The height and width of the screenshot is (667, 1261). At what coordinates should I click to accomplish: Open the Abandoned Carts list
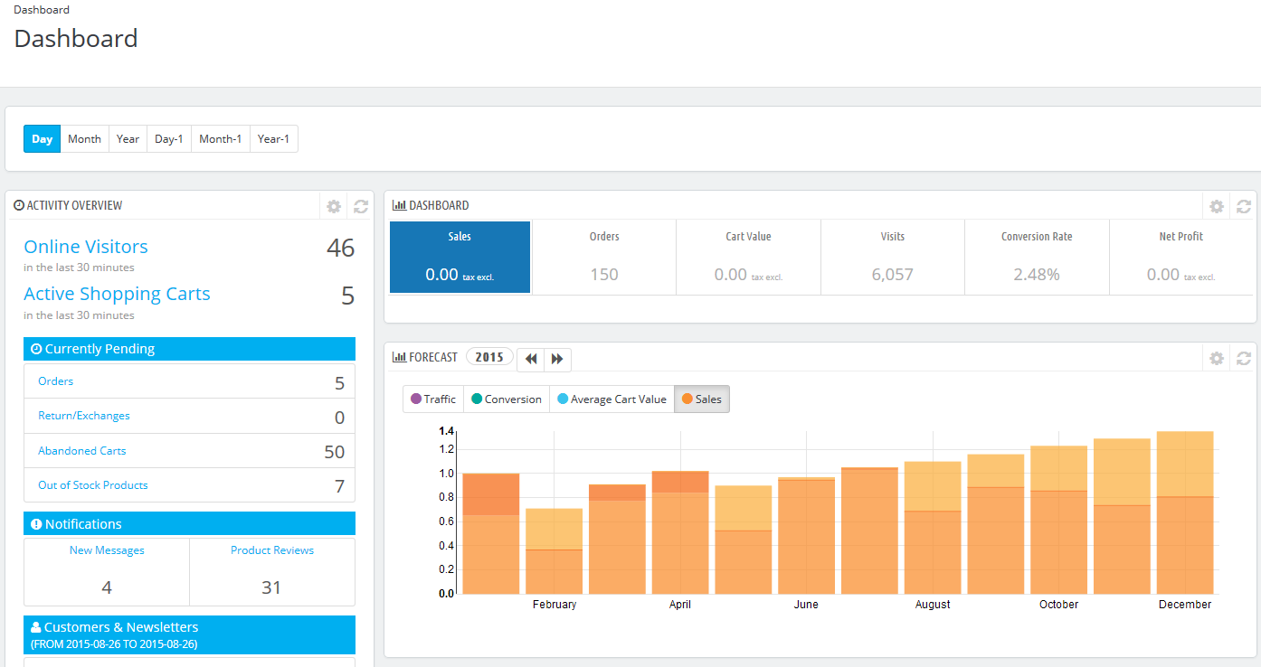[81, 450]
